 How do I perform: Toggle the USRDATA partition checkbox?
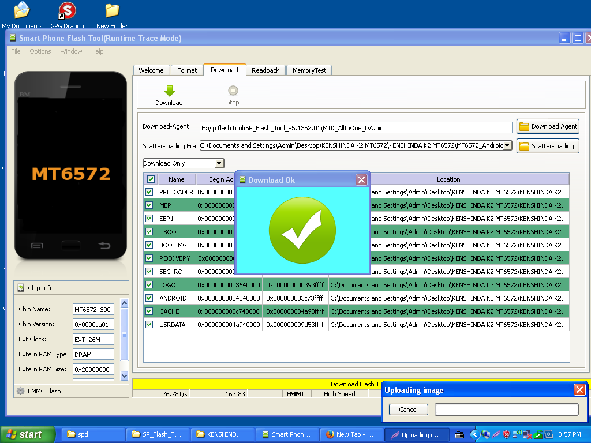[149, 325]
